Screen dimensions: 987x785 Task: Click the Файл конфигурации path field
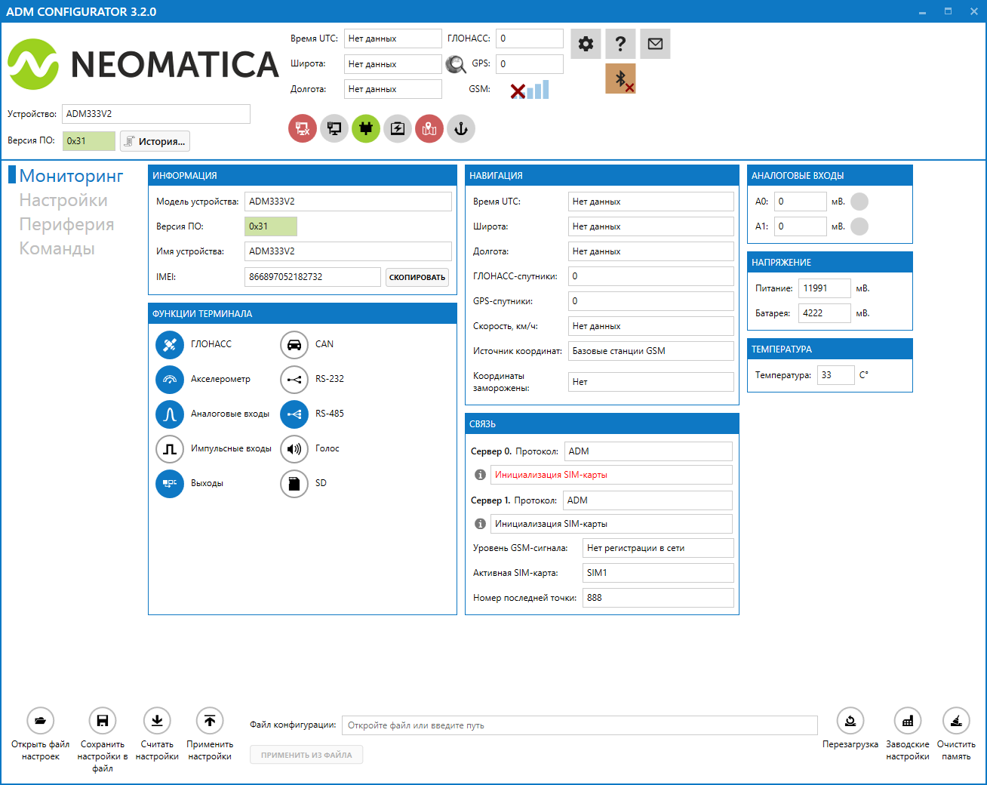580,725
